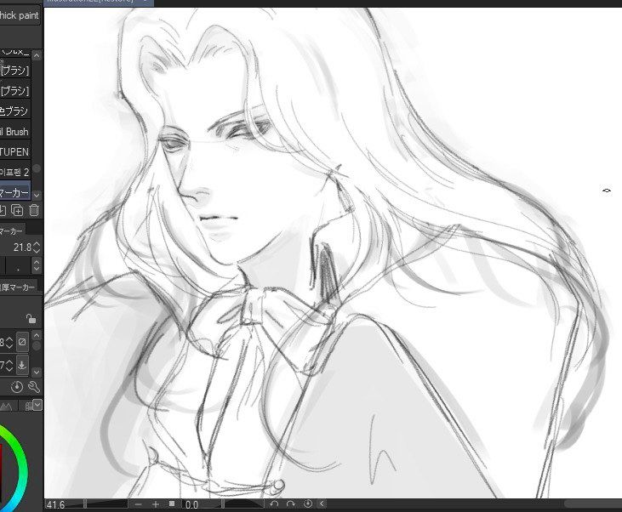Click the pen pressure dynamics button
Screen dimensions: 622x512
pos(22,365)
